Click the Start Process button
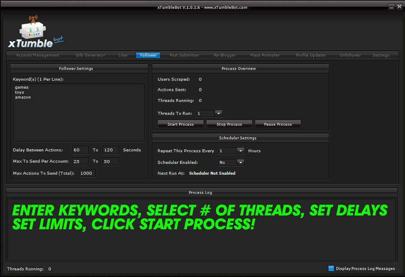405x277 pixels. pyautogui.click(x=180, y=124)
